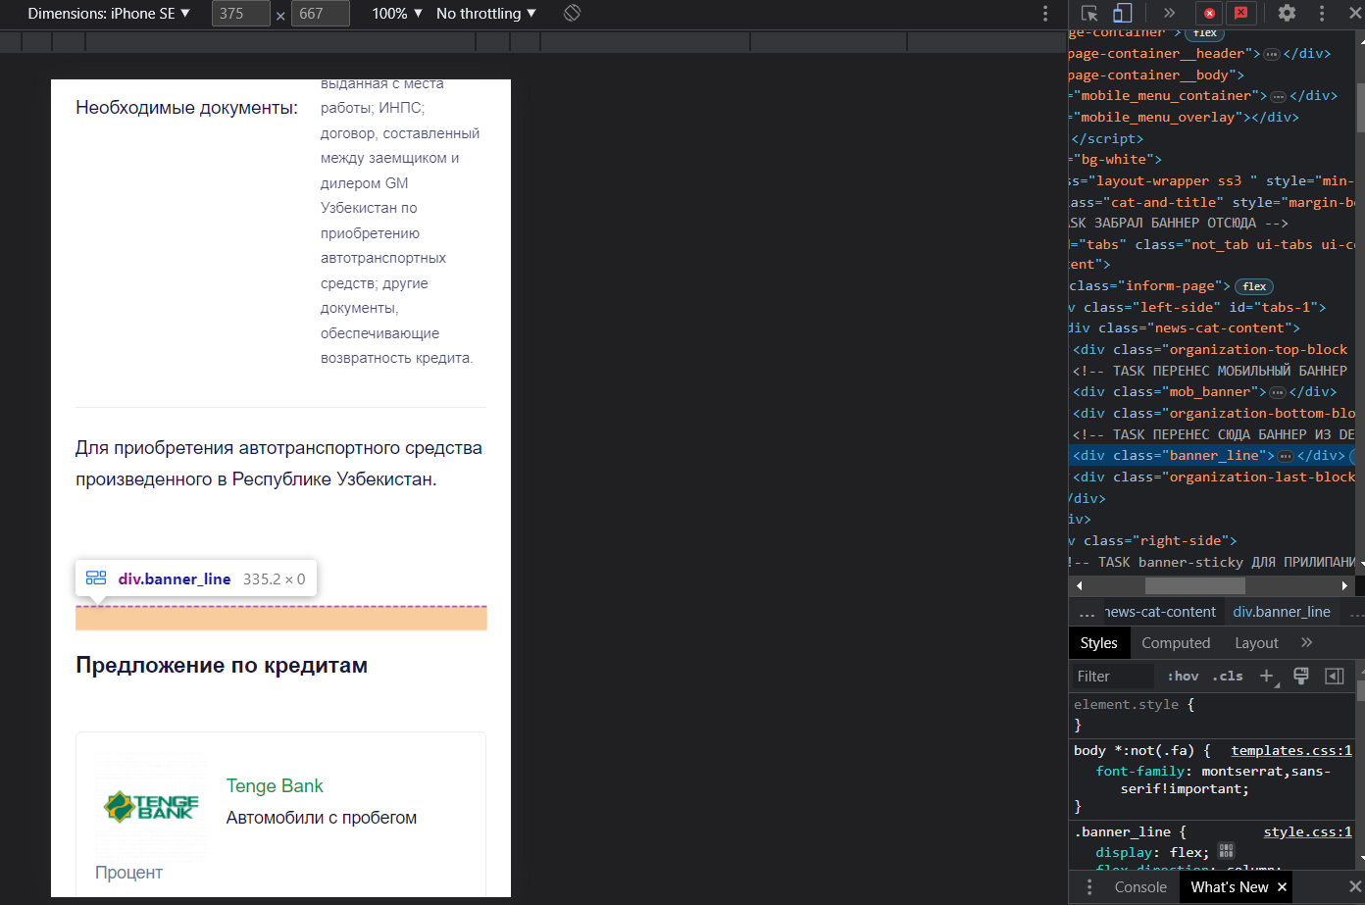Click the div.banner_line breadcrumb
This screenshot has width=1365, height=905.
[x=1282, y=612]
